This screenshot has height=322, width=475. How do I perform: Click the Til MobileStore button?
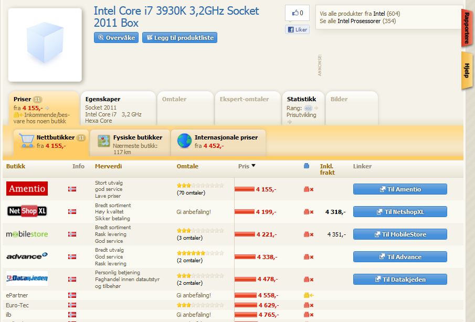coord(400,234)
